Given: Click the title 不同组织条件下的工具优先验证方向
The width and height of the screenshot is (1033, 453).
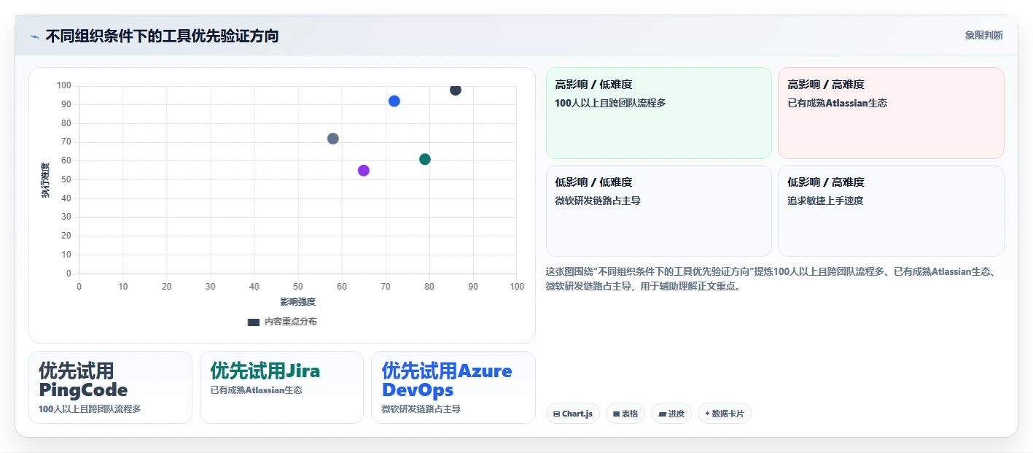Looking at the screenshot, I should [162, 36].
